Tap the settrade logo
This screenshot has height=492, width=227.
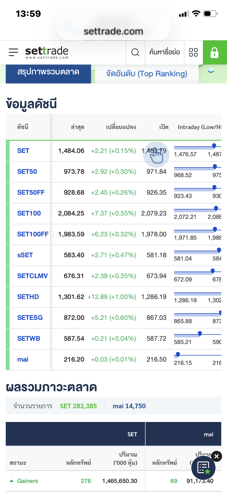[47, 52]
